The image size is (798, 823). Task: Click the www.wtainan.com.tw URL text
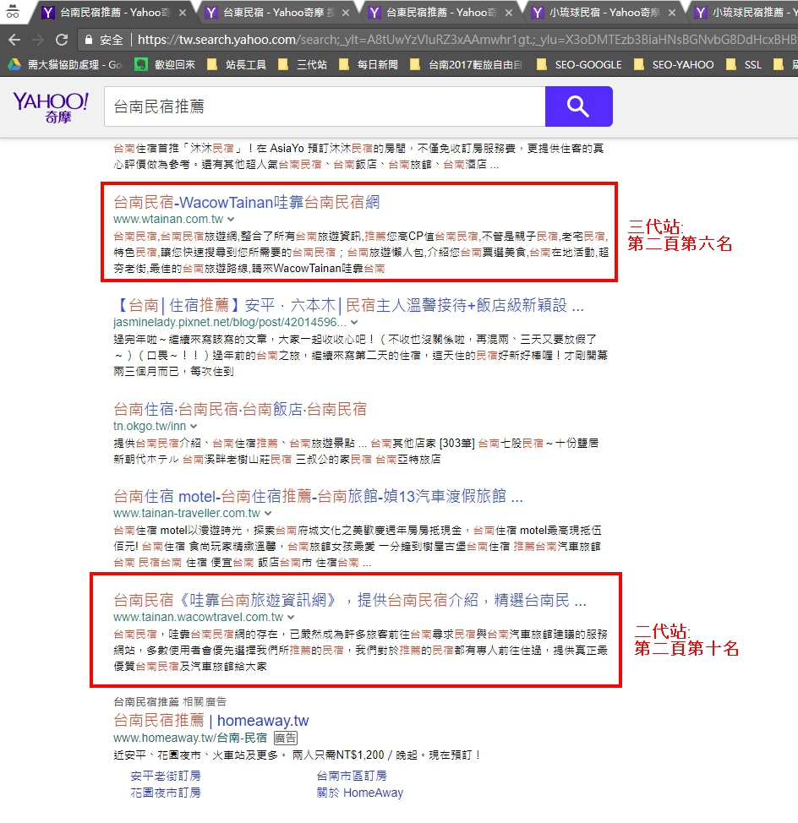[168, 219]
